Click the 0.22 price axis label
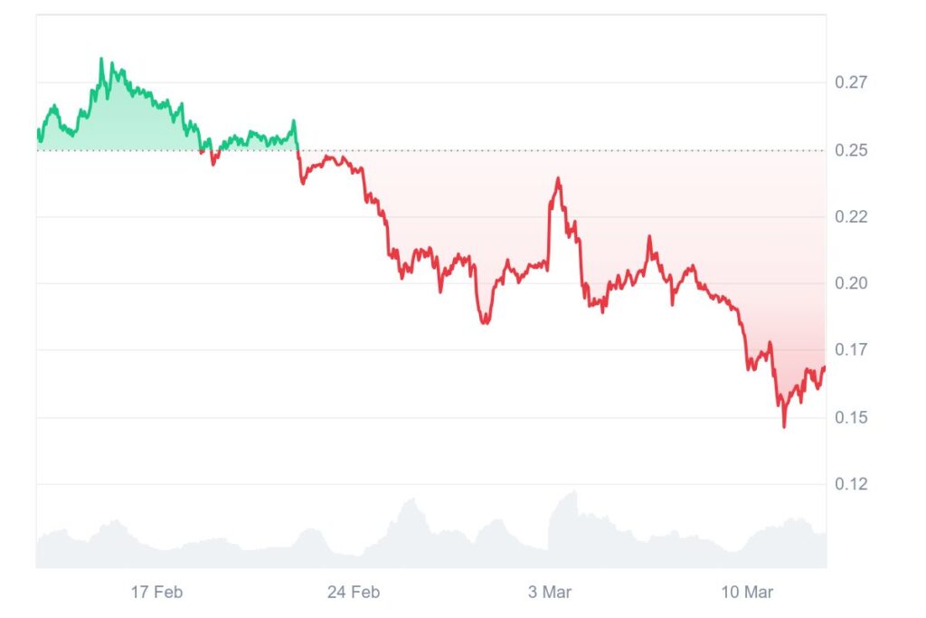The width and height of the screenshot is (926, 618). pyautogui.click(x=851, y=217)
